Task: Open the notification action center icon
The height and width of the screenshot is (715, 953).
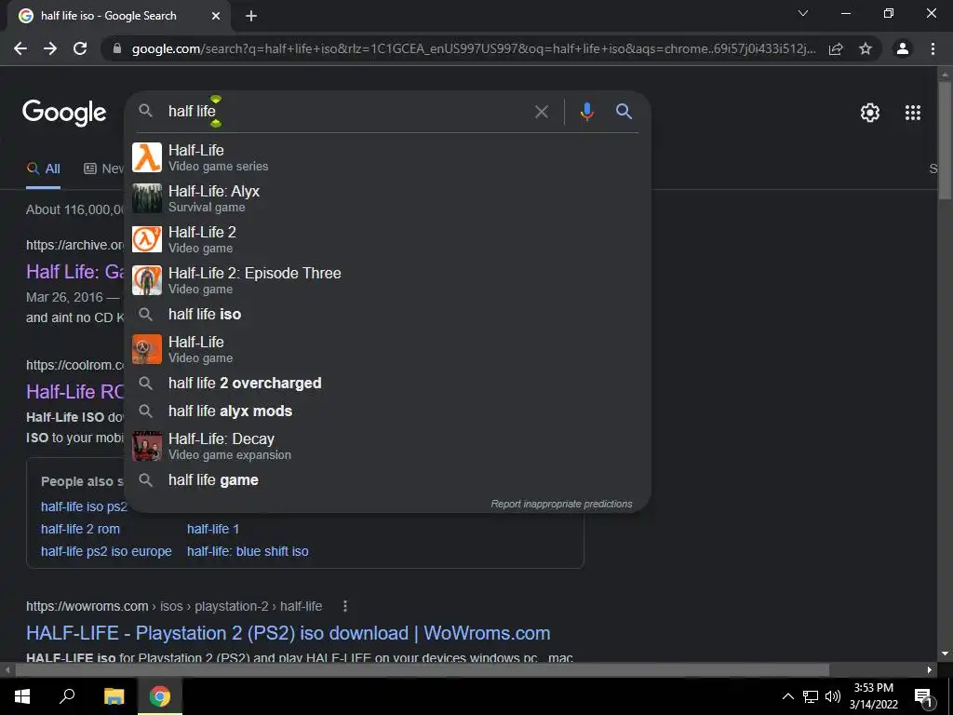Action: pyautogui.click(x=923, y=696)
